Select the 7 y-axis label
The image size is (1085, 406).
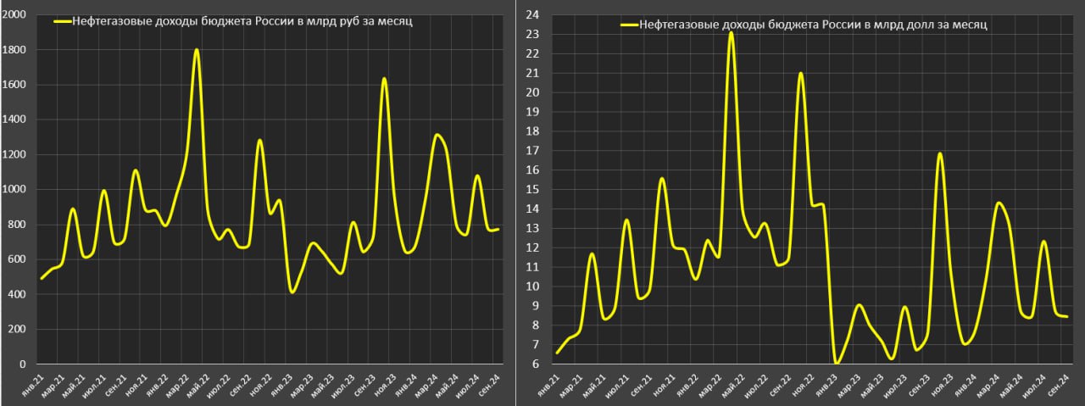[x=536, y=345]
